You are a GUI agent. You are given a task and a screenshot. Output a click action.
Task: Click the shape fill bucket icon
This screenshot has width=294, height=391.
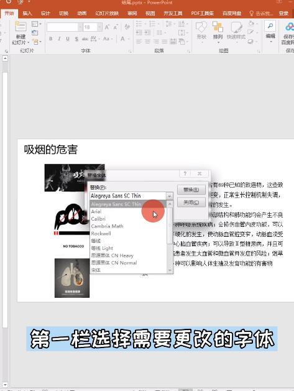click(x=251, y=24)
